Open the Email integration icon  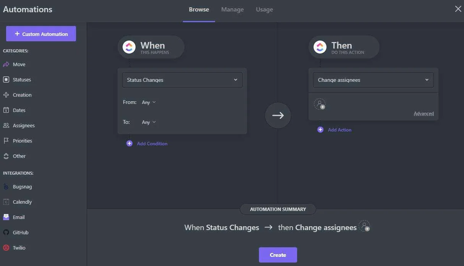coord(6,217)
